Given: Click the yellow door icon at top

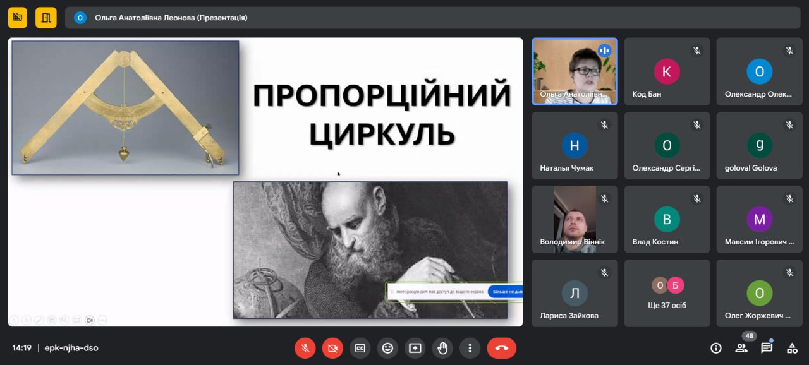Looking at the screenshot, I should 46,18.
